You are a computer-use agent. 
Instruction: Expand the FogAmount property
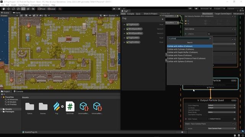(124, 24)
